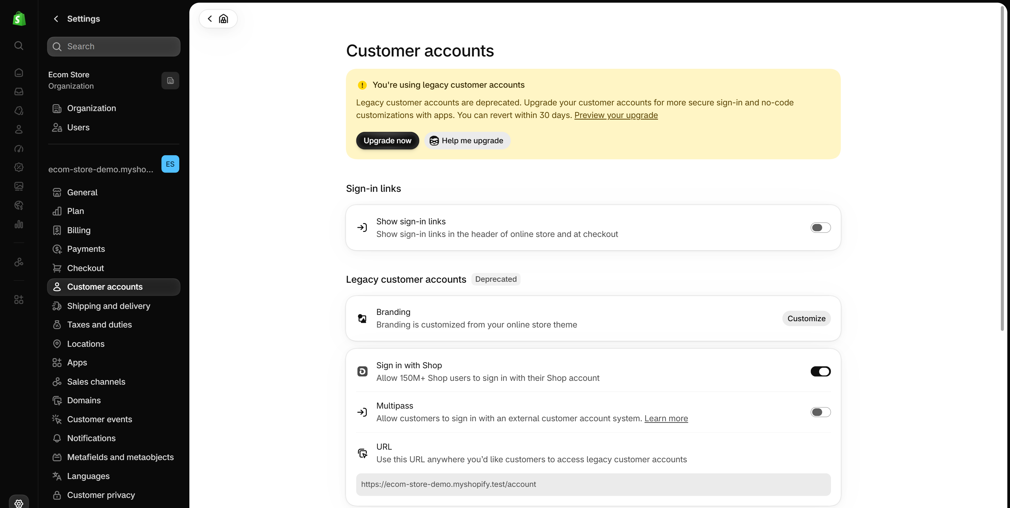Click the organization building icon button
Screen dimensions: 1010x508
(170, 80)
